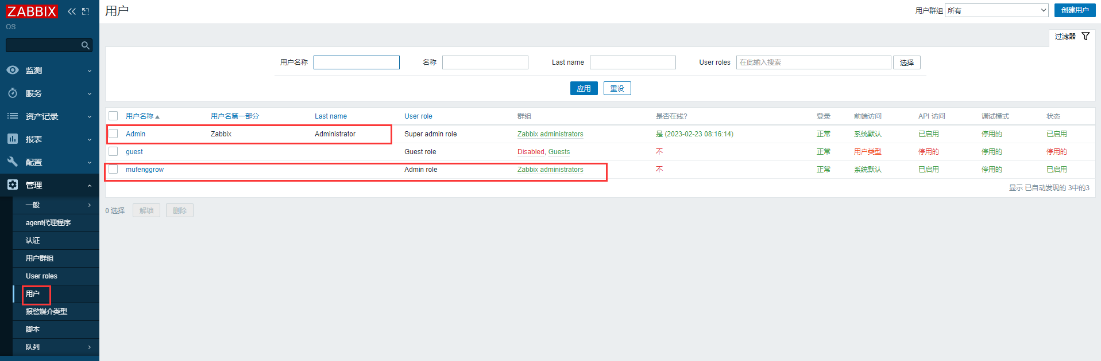Expand the 资产记录 menu chevron
1101x361 pixels.
90,117
